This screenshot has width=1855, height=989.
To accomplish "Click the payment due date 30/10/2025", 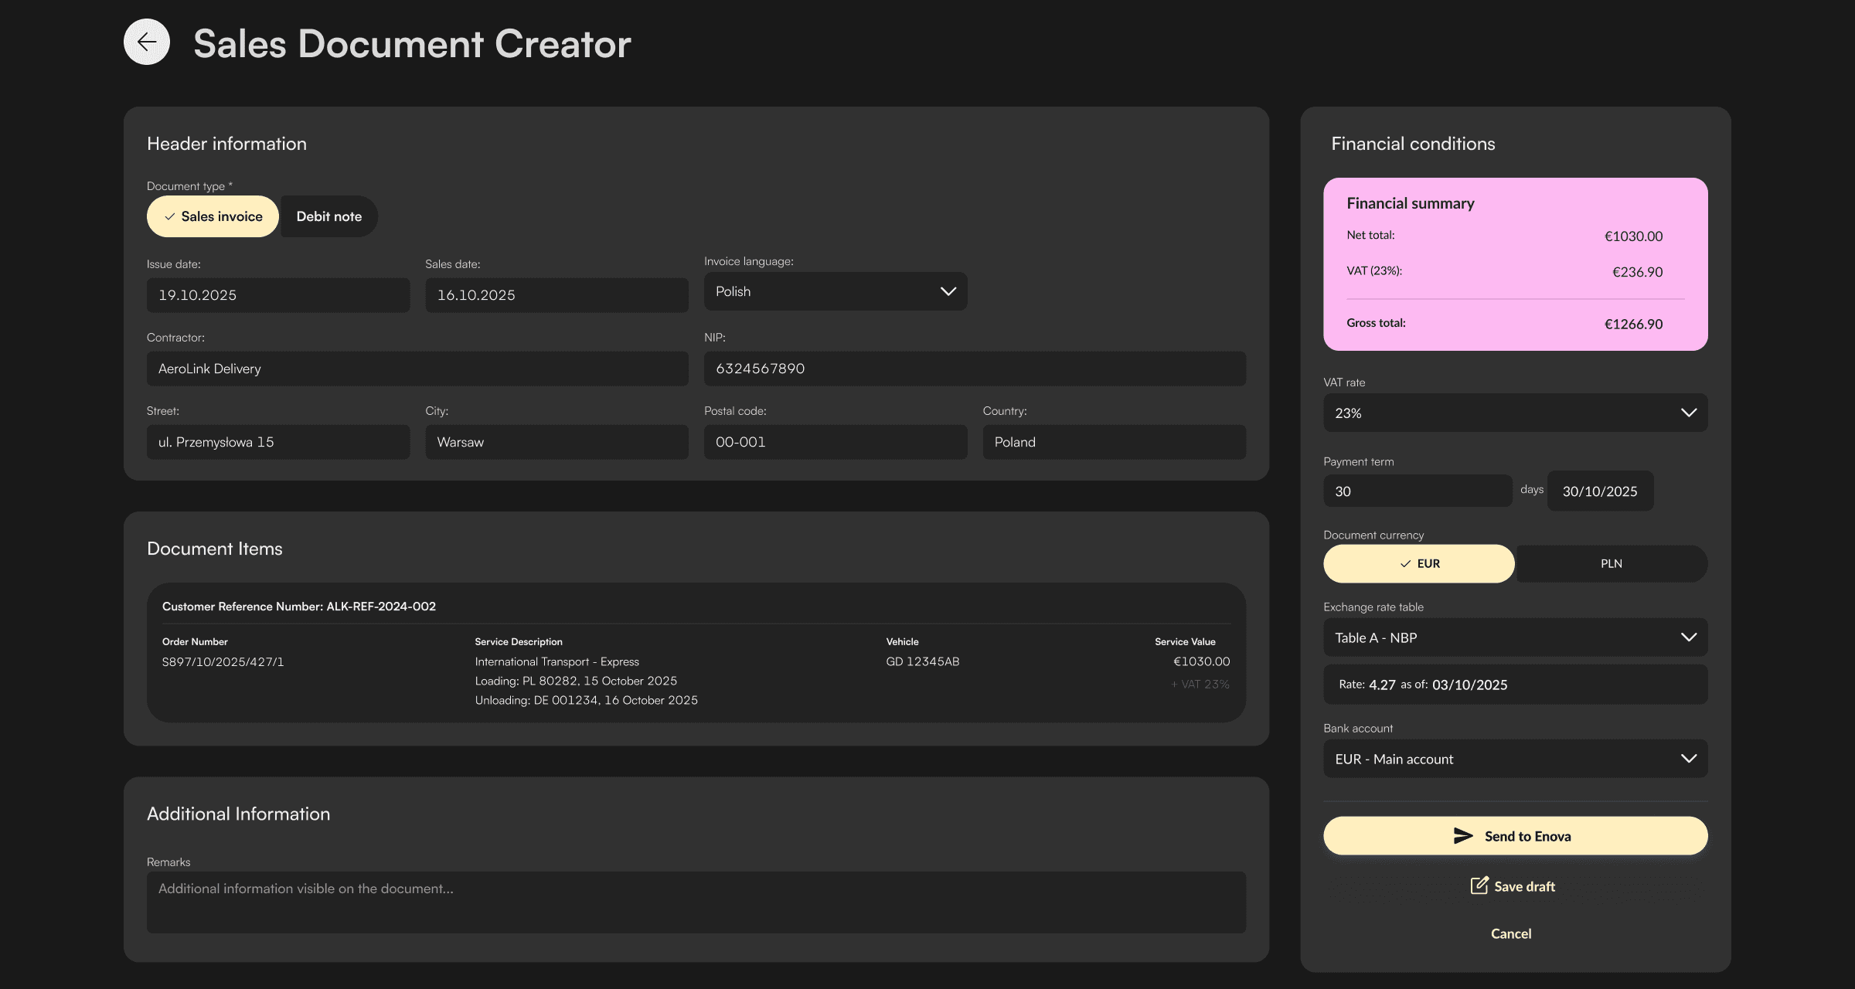I will click(x=1600, y=491).
